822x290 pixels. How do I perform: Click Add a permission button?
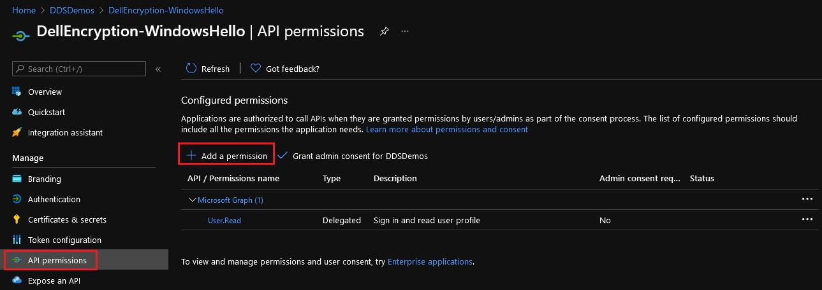pyautogui.click(x=226, y=156)
